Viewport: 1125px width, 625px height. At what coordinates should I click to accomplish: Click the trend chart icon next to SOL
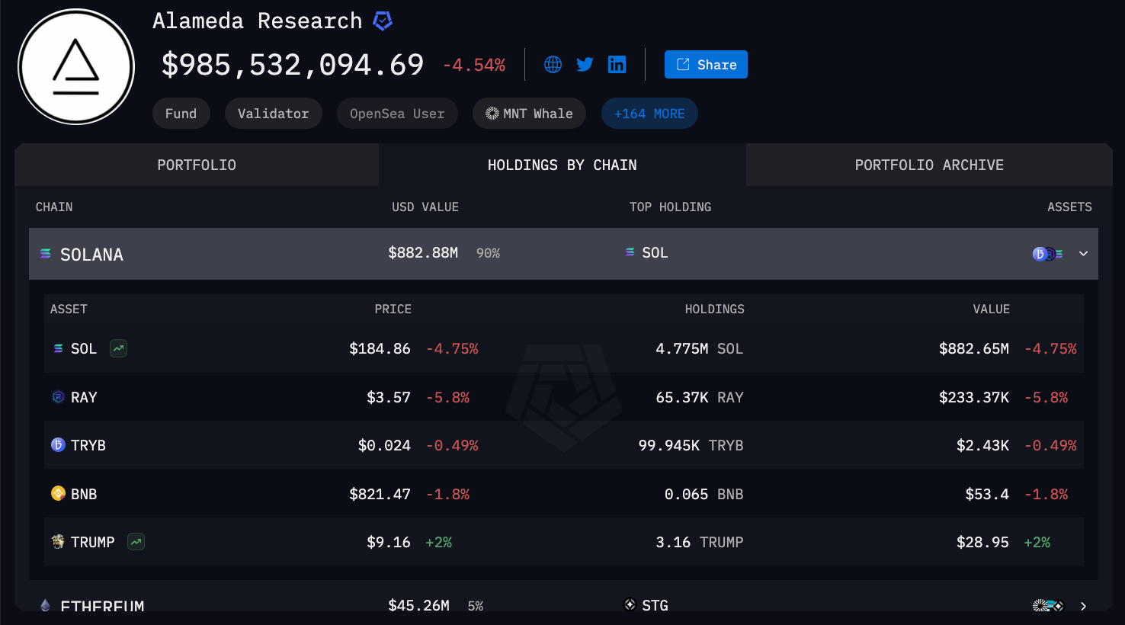click(x=118, y=348)
